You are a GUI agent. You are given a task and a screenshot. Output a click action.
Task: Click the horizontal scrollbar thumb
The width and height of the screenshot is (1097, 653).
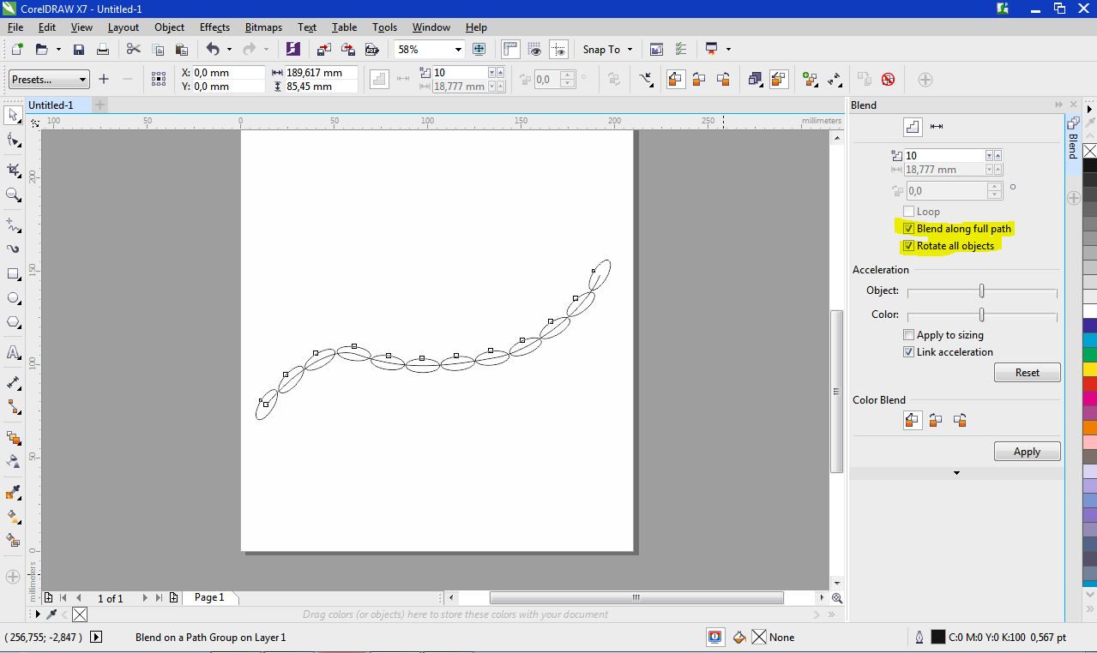click(636, 598)
